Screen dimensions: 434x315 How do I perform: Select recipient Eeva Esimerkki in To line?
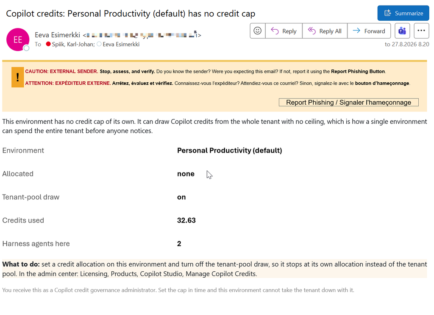click(x=121, y=44)
